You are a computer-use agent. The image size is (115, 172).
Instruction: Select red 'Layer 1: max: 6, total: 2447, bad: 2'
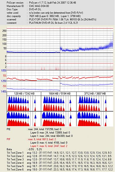click(49, 146)
